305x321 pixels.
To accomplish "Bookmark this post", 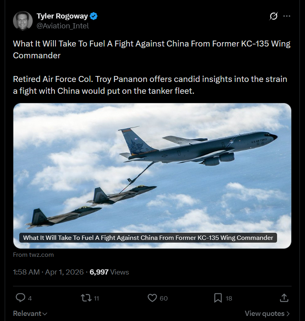I will coord(218,298).
